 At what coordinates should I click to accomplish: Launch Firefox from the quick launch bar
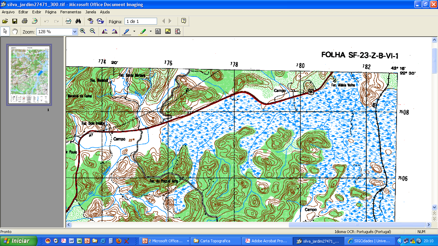(119, 241)
